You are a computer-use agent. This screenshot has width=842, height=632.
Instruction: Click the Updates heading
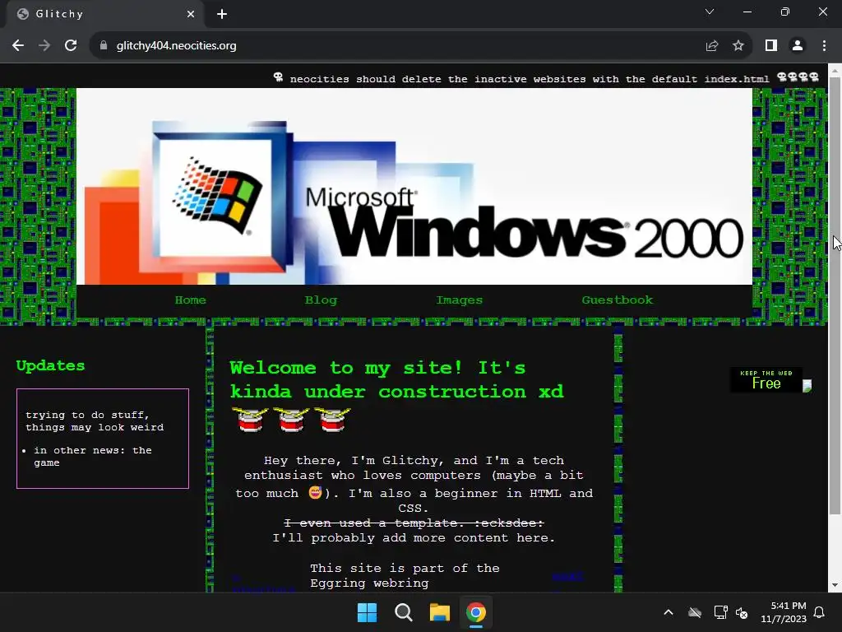click(50, 365)
